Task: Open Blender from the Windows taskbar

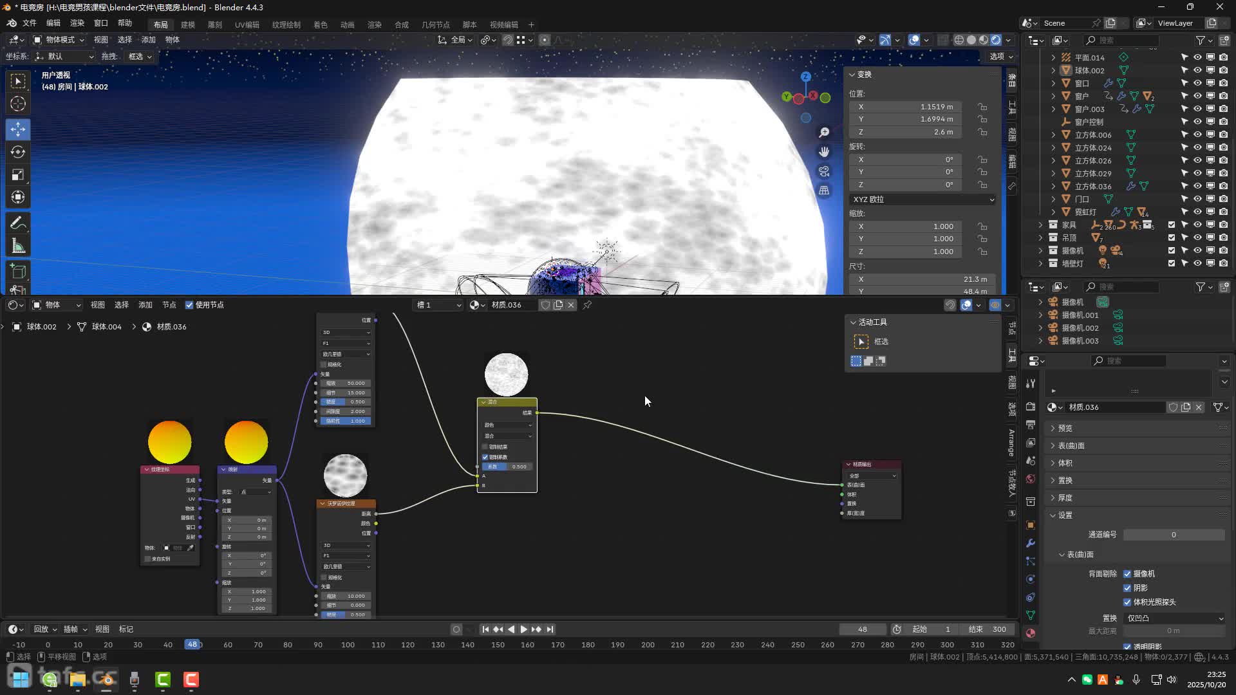Action: 106,680
